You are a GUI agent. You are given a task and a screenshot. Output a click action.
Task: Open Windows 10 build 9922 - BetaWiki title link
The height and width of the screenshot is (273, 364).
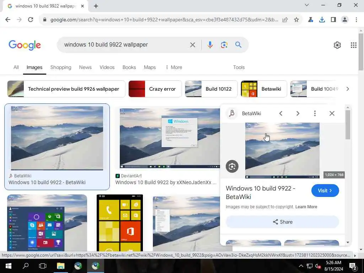(261, 192)
